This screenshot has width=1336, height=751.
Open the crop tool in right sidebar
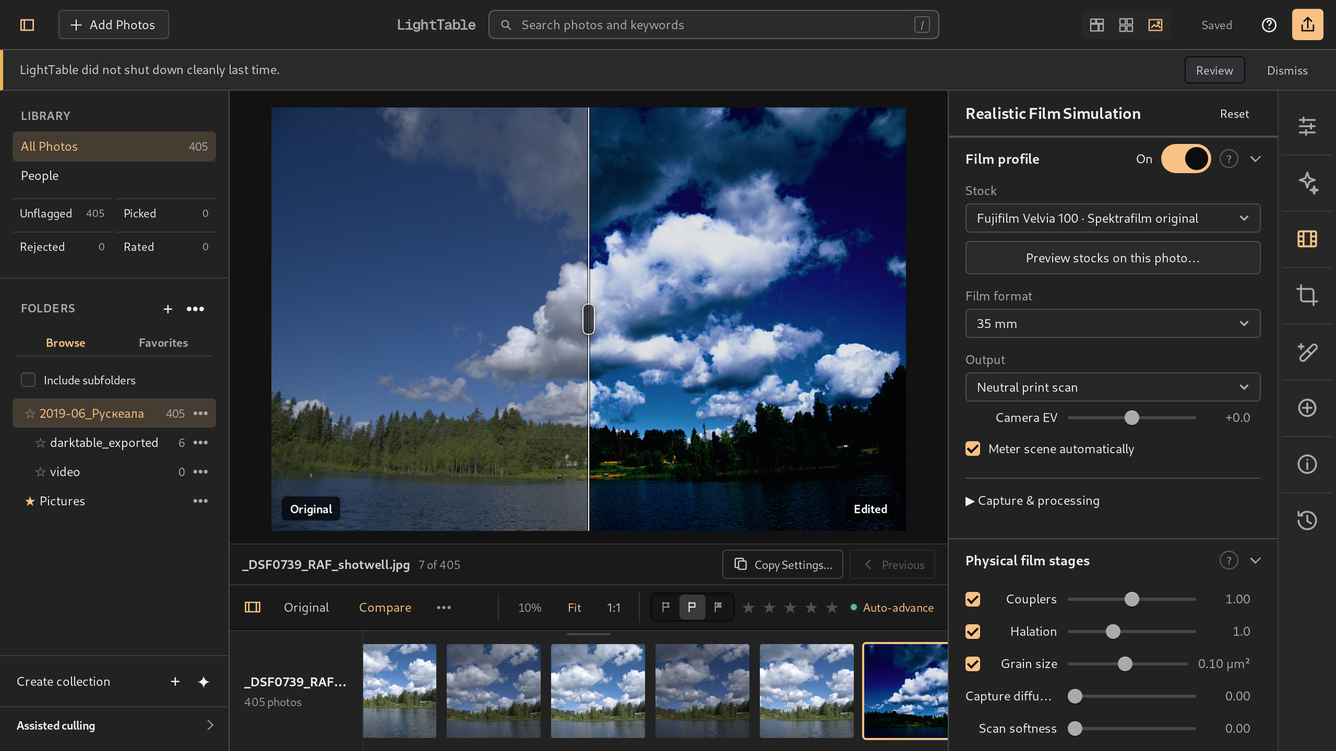click(1307, 296)
